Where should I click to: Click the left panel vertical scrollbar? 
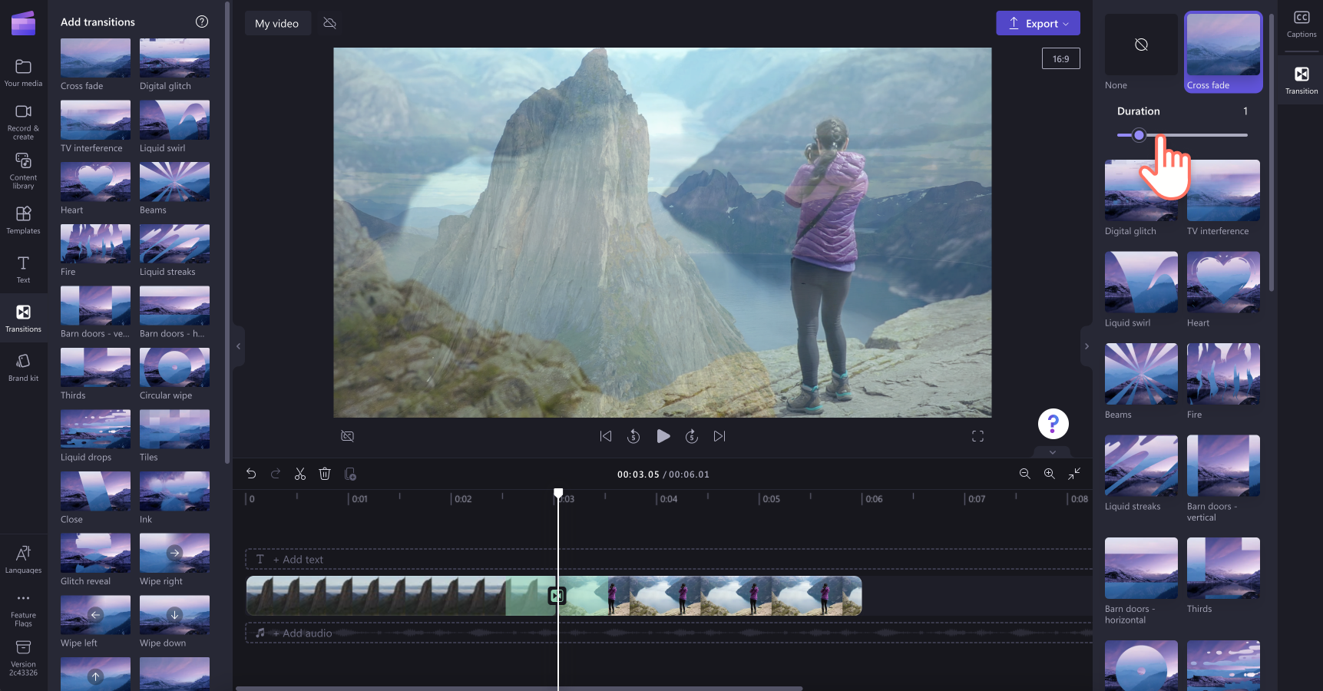[227, 233]
